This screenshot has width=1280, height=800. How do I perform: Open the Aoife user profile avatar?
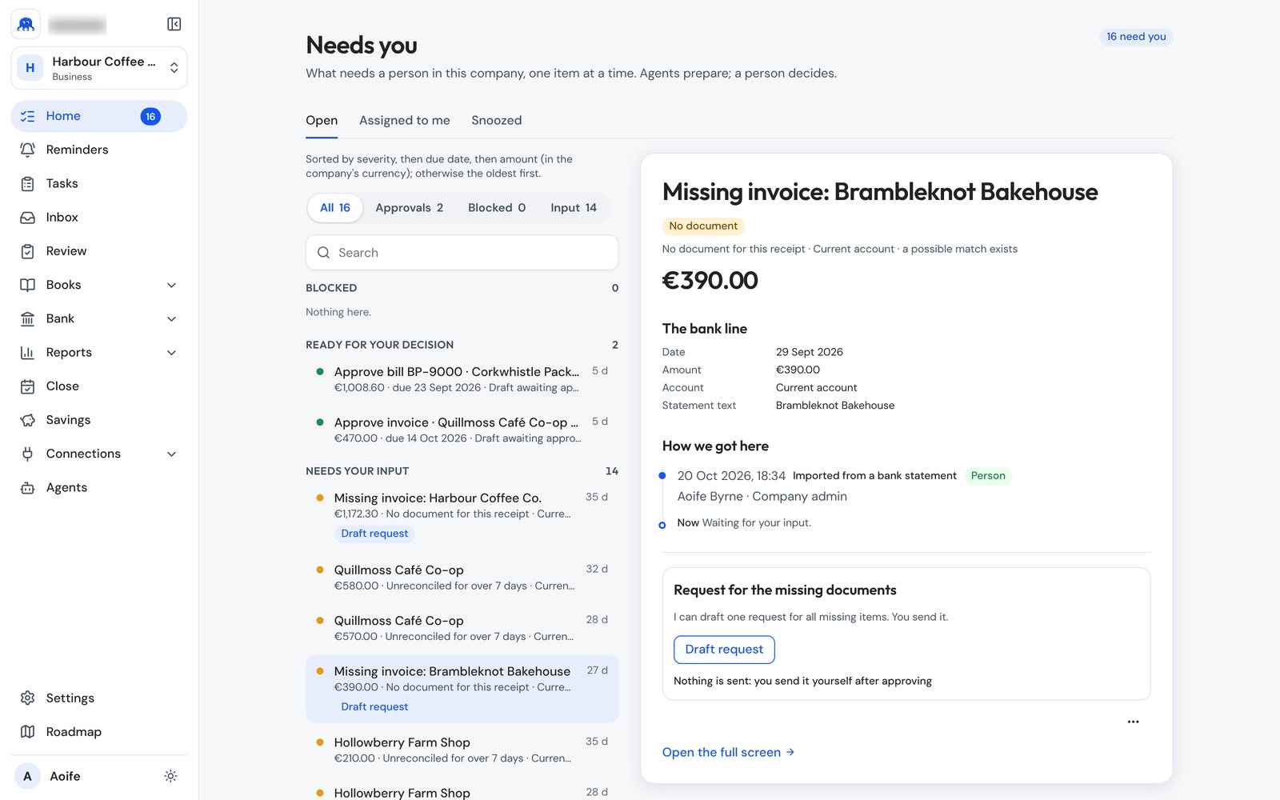pos(27,776)
